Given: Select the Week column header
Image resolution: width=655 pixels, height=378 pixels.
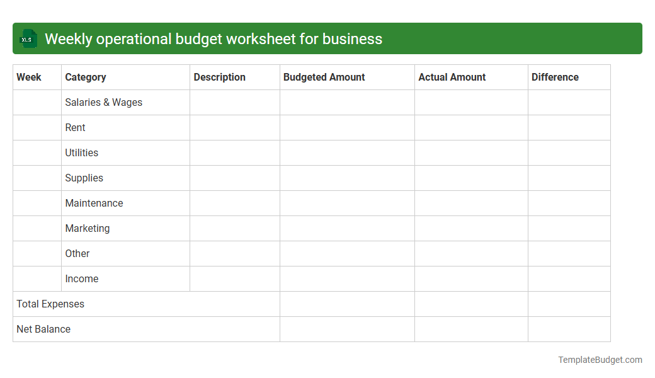Looking at the screenshot, I should (x=28, y=77).
